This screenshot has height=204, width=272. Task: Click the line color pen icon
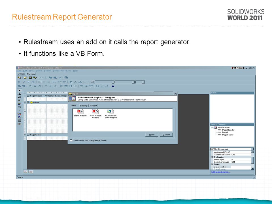(80, 82)
